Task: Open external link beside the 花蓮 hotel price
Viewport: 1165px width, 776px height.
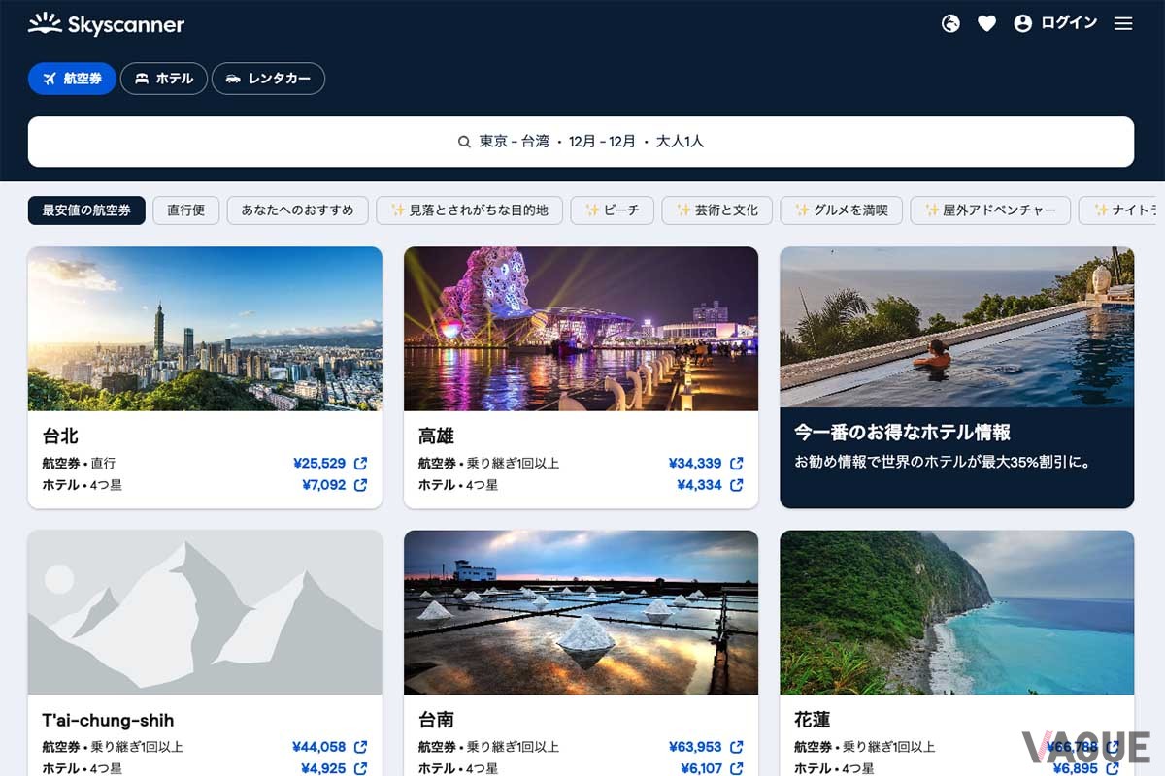Action: click(1112, 768)
